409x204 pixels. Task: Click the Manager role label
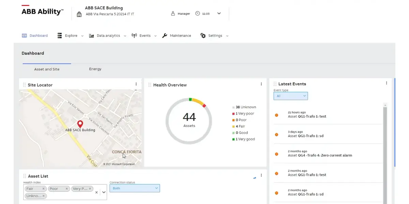coord(184,14)
